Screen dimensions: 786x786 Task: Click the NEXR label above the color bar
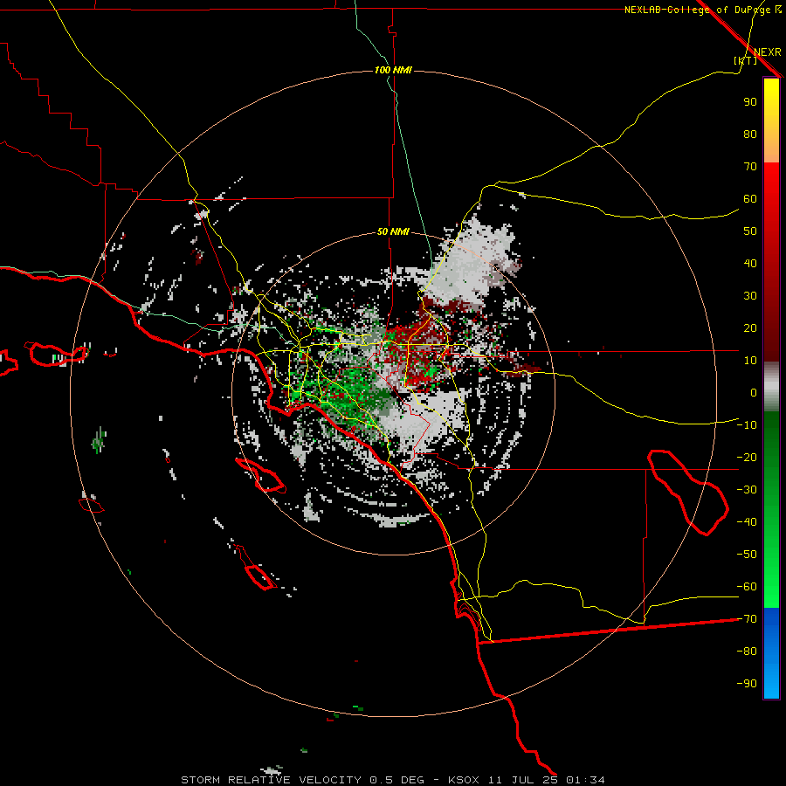coord(767,52)
